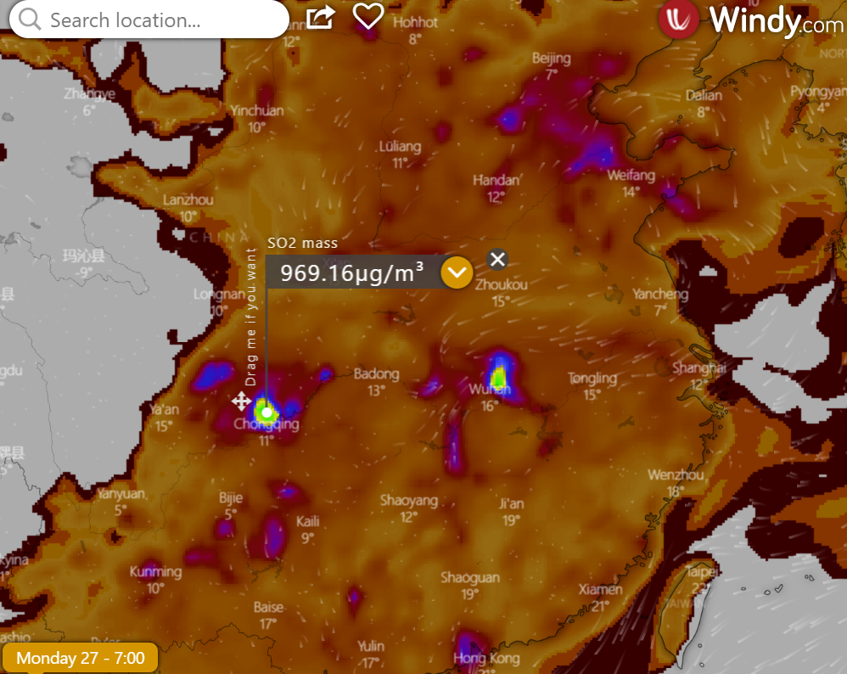Image resolution: width=847 pixels, height=674 pixels.
Task: Open the share map icon
Action: pos(320,17)
